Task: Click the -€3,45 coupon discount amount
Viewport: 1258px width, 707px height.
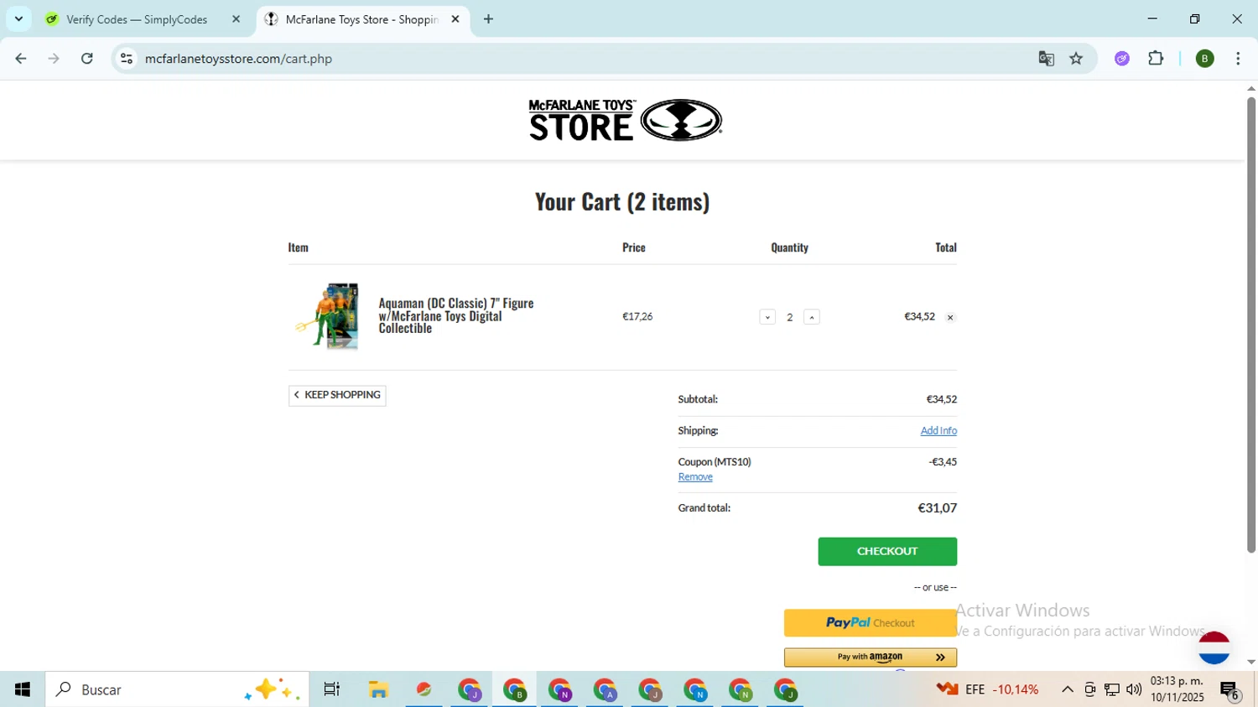Action: tap(943, 461)
